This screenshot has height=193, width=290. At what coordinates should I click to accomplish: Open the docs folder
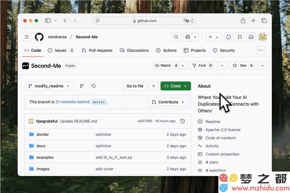click(41, 146)
